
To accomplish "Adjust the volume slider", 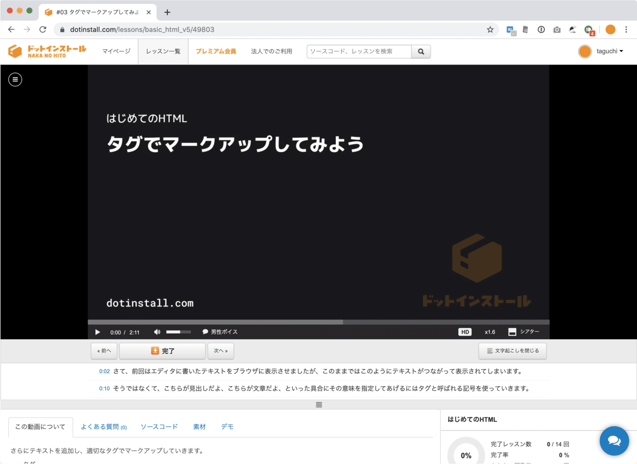I will click(178, 332).
